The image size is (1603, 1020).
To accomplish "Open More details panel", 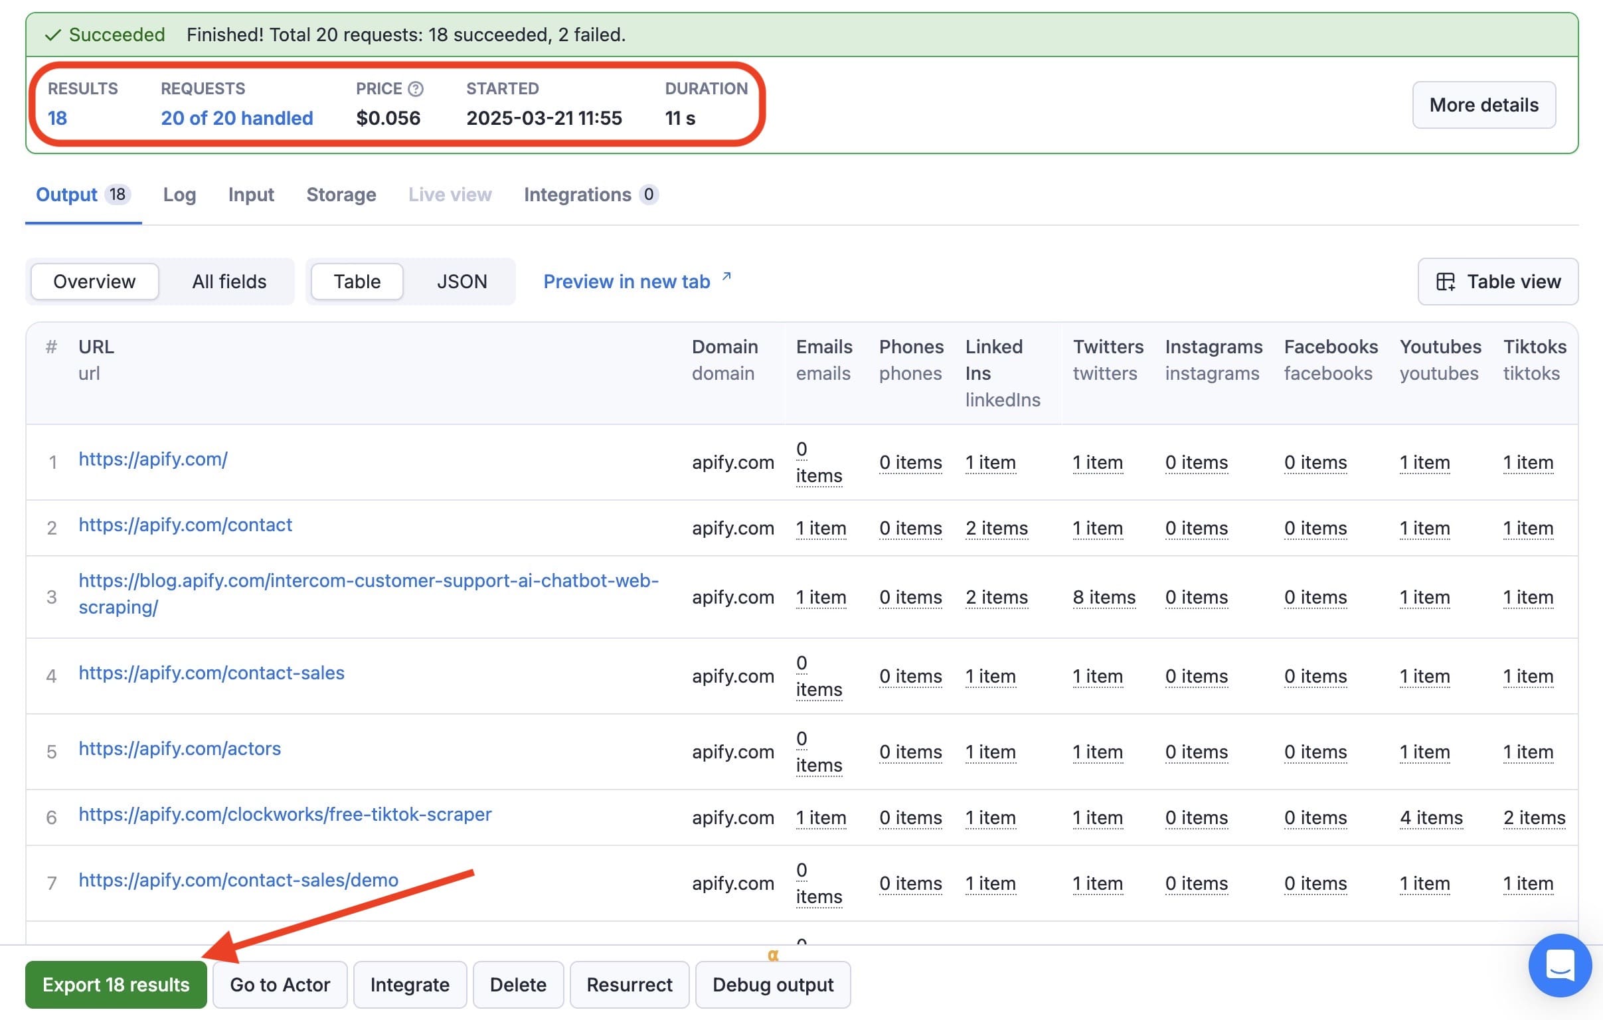I will tap(1483, 104).
